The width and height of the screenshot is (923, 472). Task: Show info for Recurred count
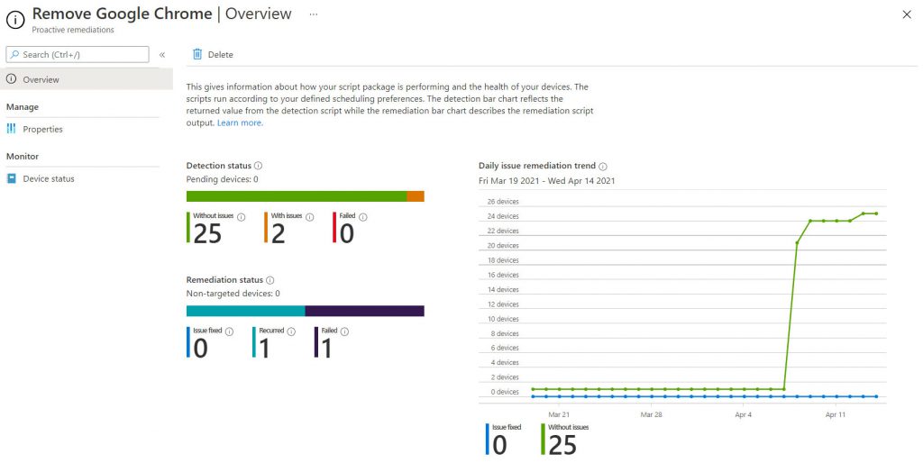(x=291, y=331)
